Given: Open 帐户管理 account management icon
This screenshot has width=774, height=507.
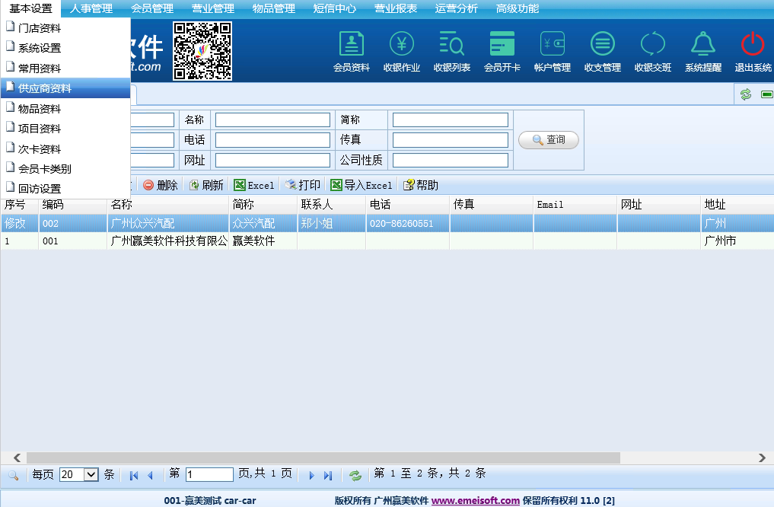Looking at the screenshot, I should tap(552, 51).
